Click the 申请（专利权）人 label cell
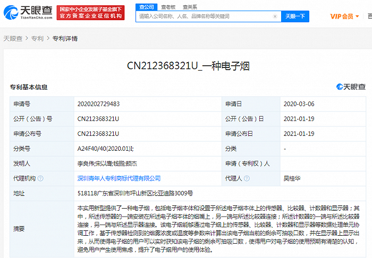This screenshot has width=372, height=258. [x=251, y=164]
